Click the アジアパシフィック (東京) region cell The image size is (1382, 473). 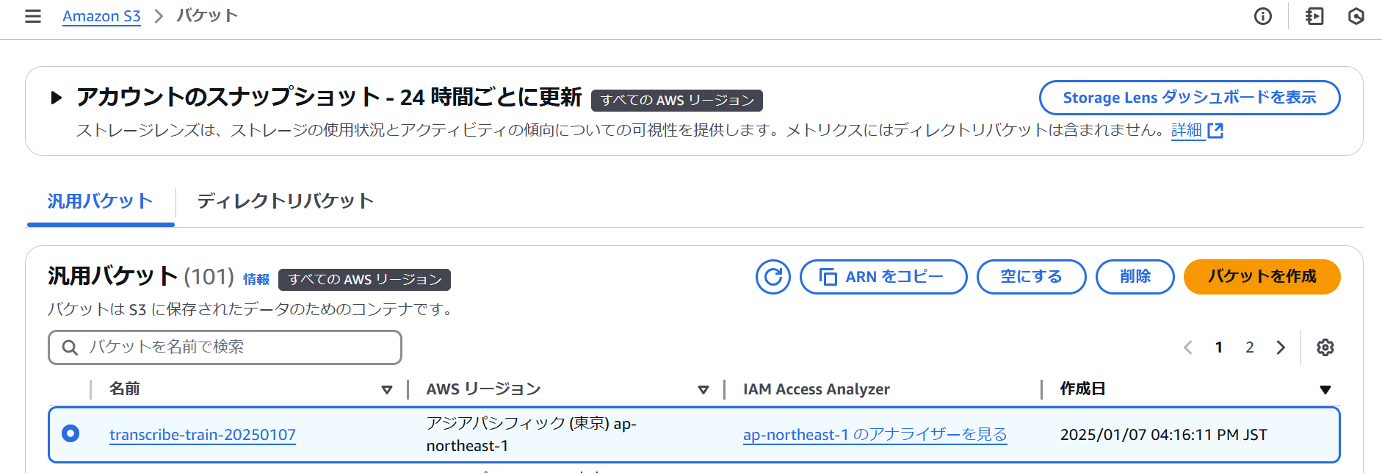click(x=532, y=435)
